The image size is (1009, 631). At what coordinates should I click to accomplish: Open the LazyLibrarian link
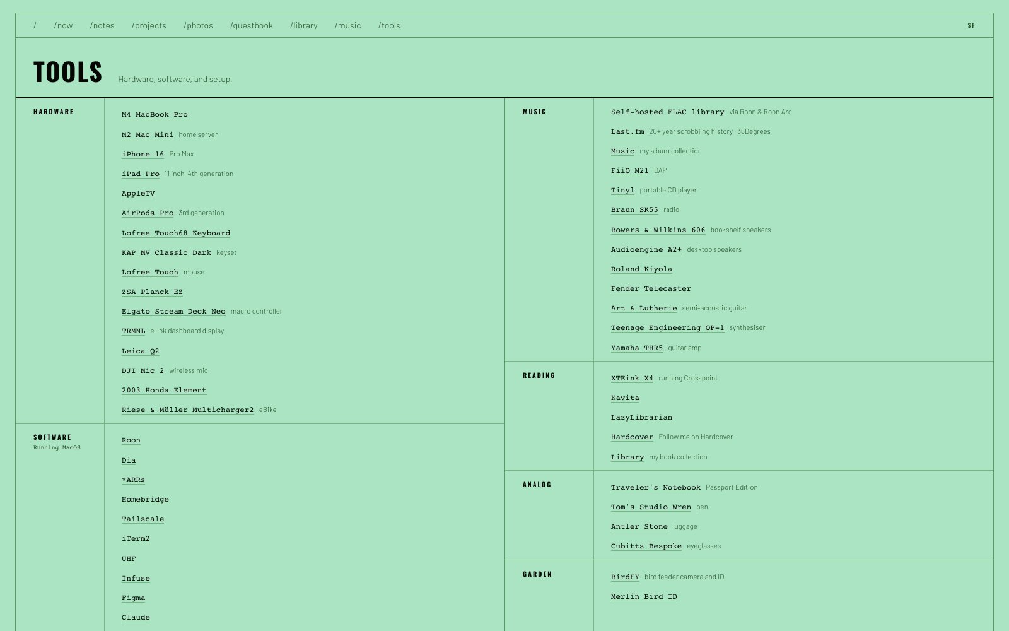641,417
